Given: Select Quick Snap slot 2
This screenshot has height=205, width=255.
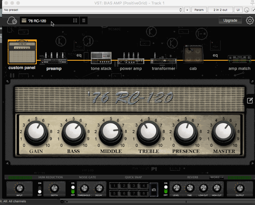Looking at the screenshot, I should point(124,186).
